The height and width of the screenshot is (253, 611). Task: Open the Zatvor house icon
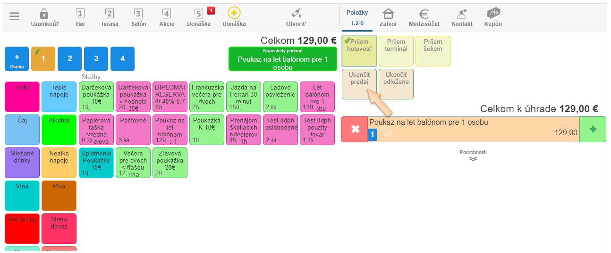click(388, 14)
